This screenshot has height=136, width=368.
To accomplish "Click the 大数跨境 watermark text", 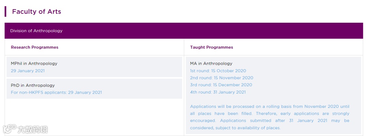I will (33, 129).
